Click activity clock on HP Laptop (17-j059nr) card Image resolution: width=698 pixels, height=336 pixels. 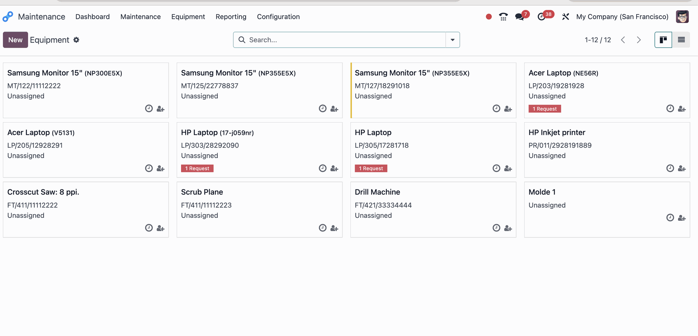pos(322,168)
